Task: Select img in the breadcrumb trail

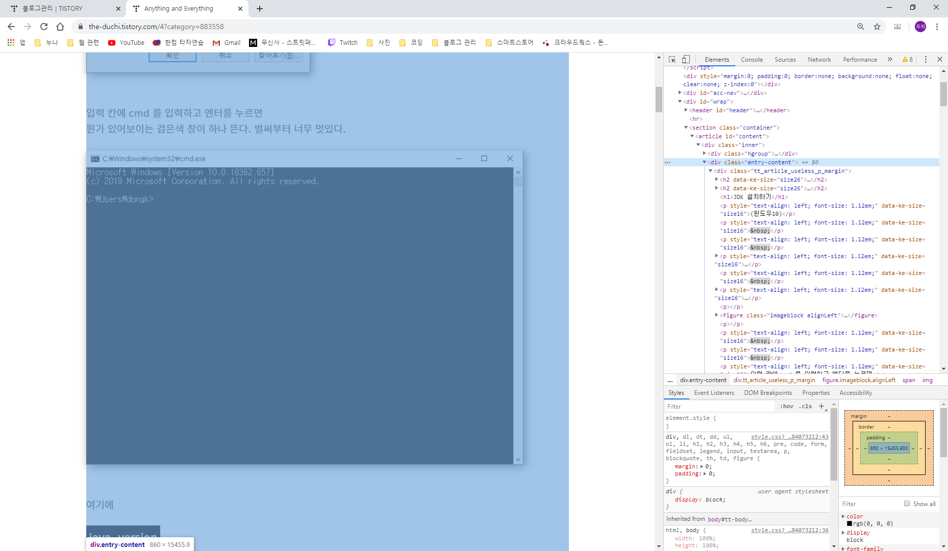Action: (x=928, y=380)
